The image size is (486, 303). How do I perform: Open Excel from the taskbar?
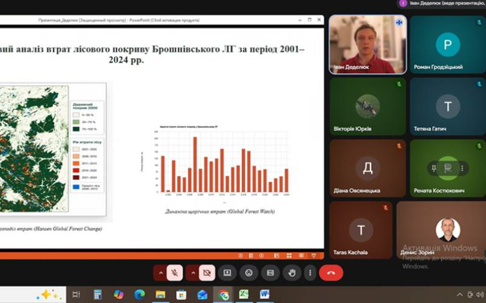click(244, 295)
